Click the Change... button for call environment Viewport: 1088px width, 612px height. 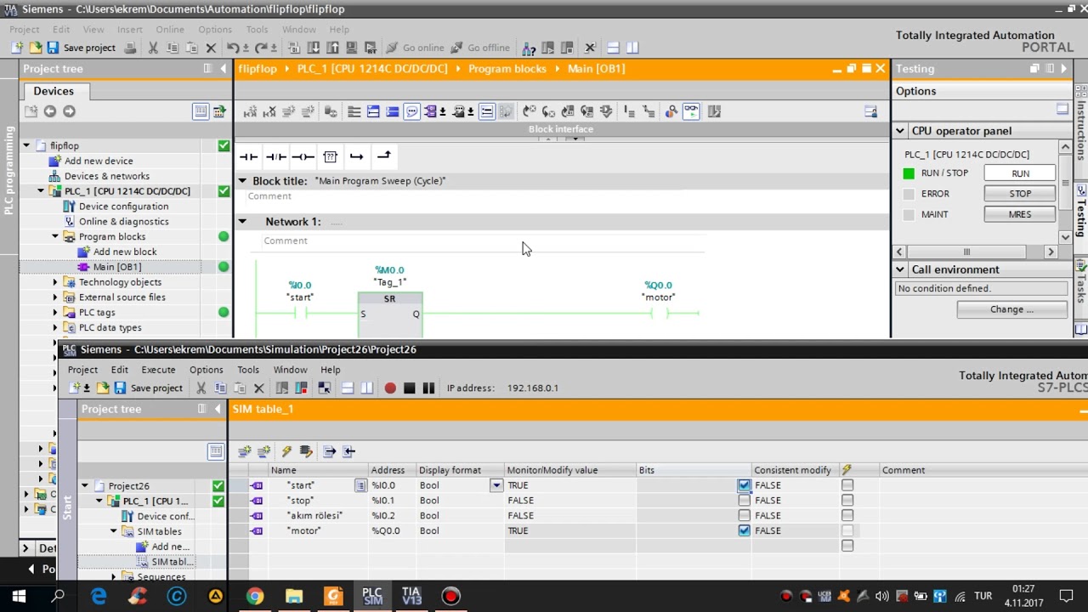(1011, 309)
